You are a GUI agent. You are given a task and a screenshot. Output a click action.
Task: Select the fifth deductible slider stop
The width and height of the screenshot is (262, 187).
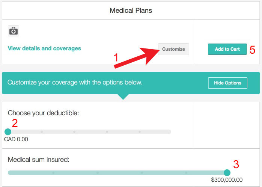(x=140, y=132)
